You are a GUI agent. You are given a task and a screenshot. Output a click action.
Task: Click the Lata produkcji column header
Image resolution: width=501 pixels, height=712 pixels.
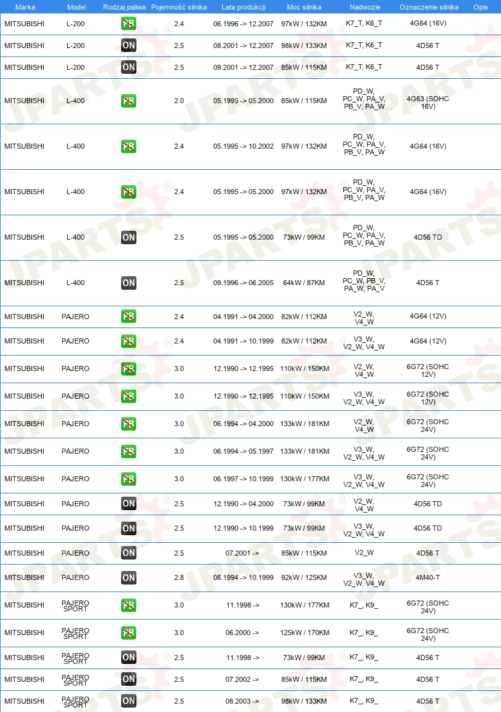[x=243, y=7]
